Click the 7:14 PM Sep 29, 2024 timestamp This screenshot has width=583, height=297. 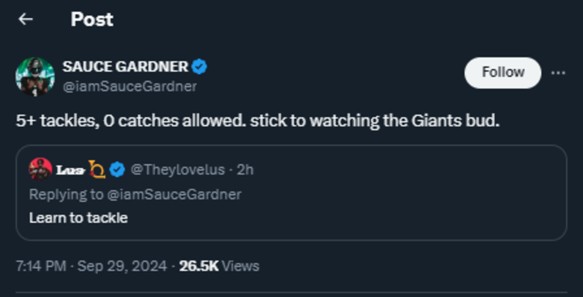pyautogui.click(x=91, y=266)
